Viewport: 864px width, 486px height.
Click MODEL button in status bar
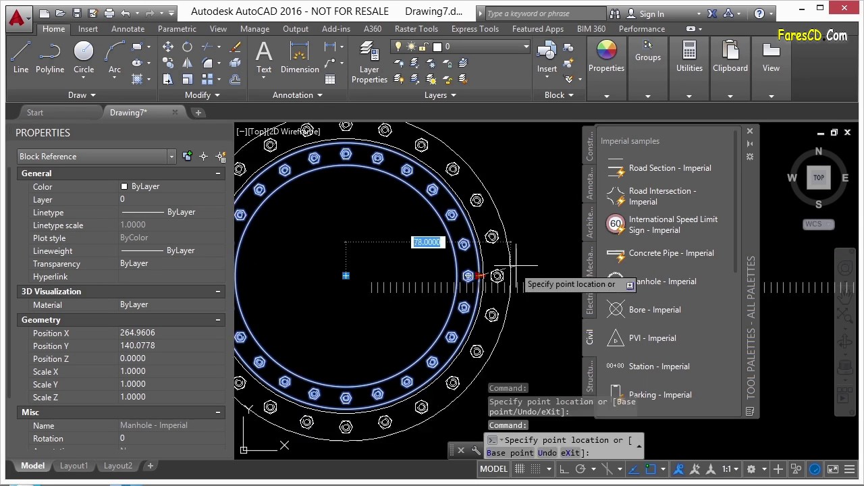[493, 469]
